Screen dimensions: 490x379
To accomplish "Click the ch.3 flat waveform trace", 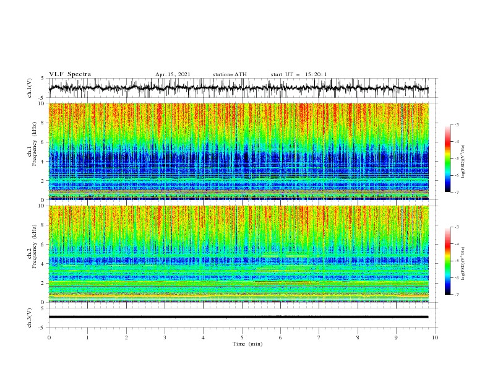I will pyautogui.click(x=238, y=317).
